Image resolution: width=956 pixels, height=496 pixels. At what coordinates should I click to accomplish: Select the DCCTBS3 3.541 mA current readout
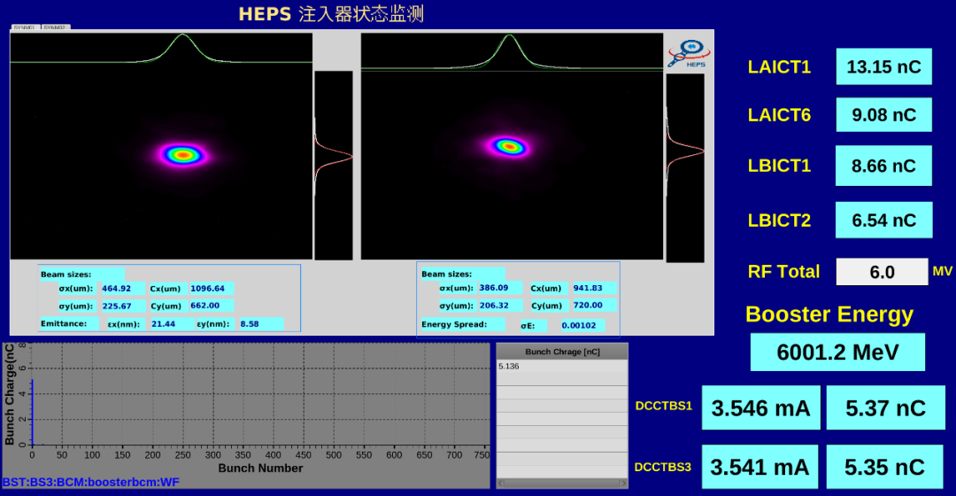(x=760, y=467)
